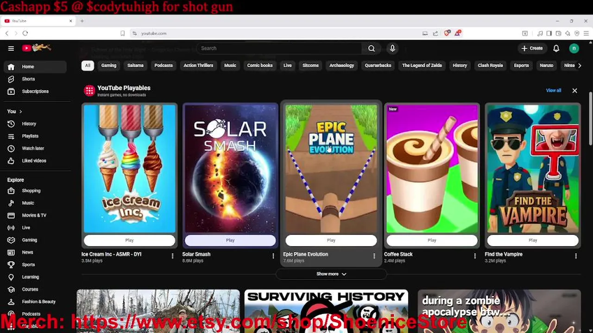The image size is (593, 333).
Task: Select the Podcasts filter chip
Action: pos(164,65)
